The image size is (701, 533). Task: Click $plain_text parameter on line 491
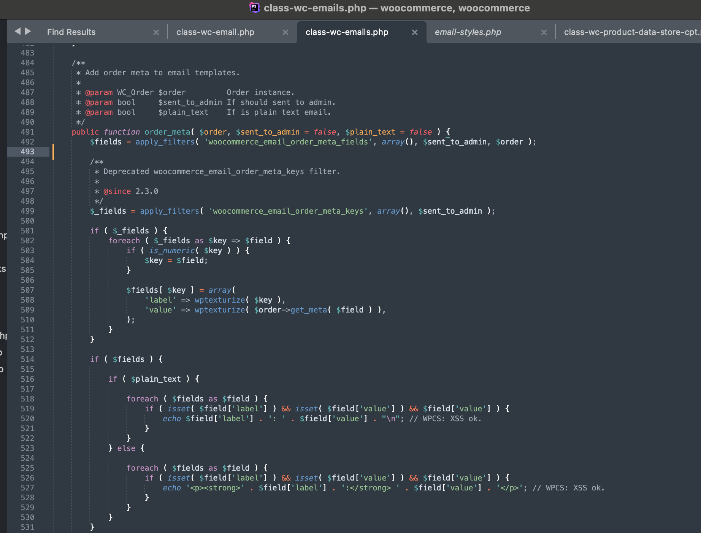click(x=370, y=132)
